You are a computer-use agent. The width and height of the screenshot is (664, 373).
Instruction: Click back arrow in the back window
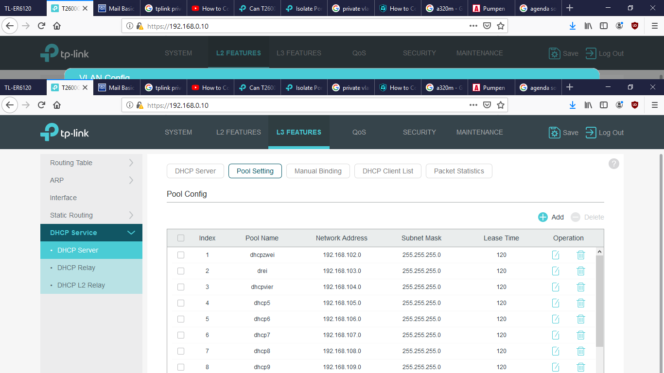click(x=10, y=26)
